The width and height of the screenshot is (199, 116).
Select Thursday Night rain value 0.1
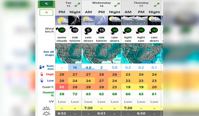pos(154,68)
